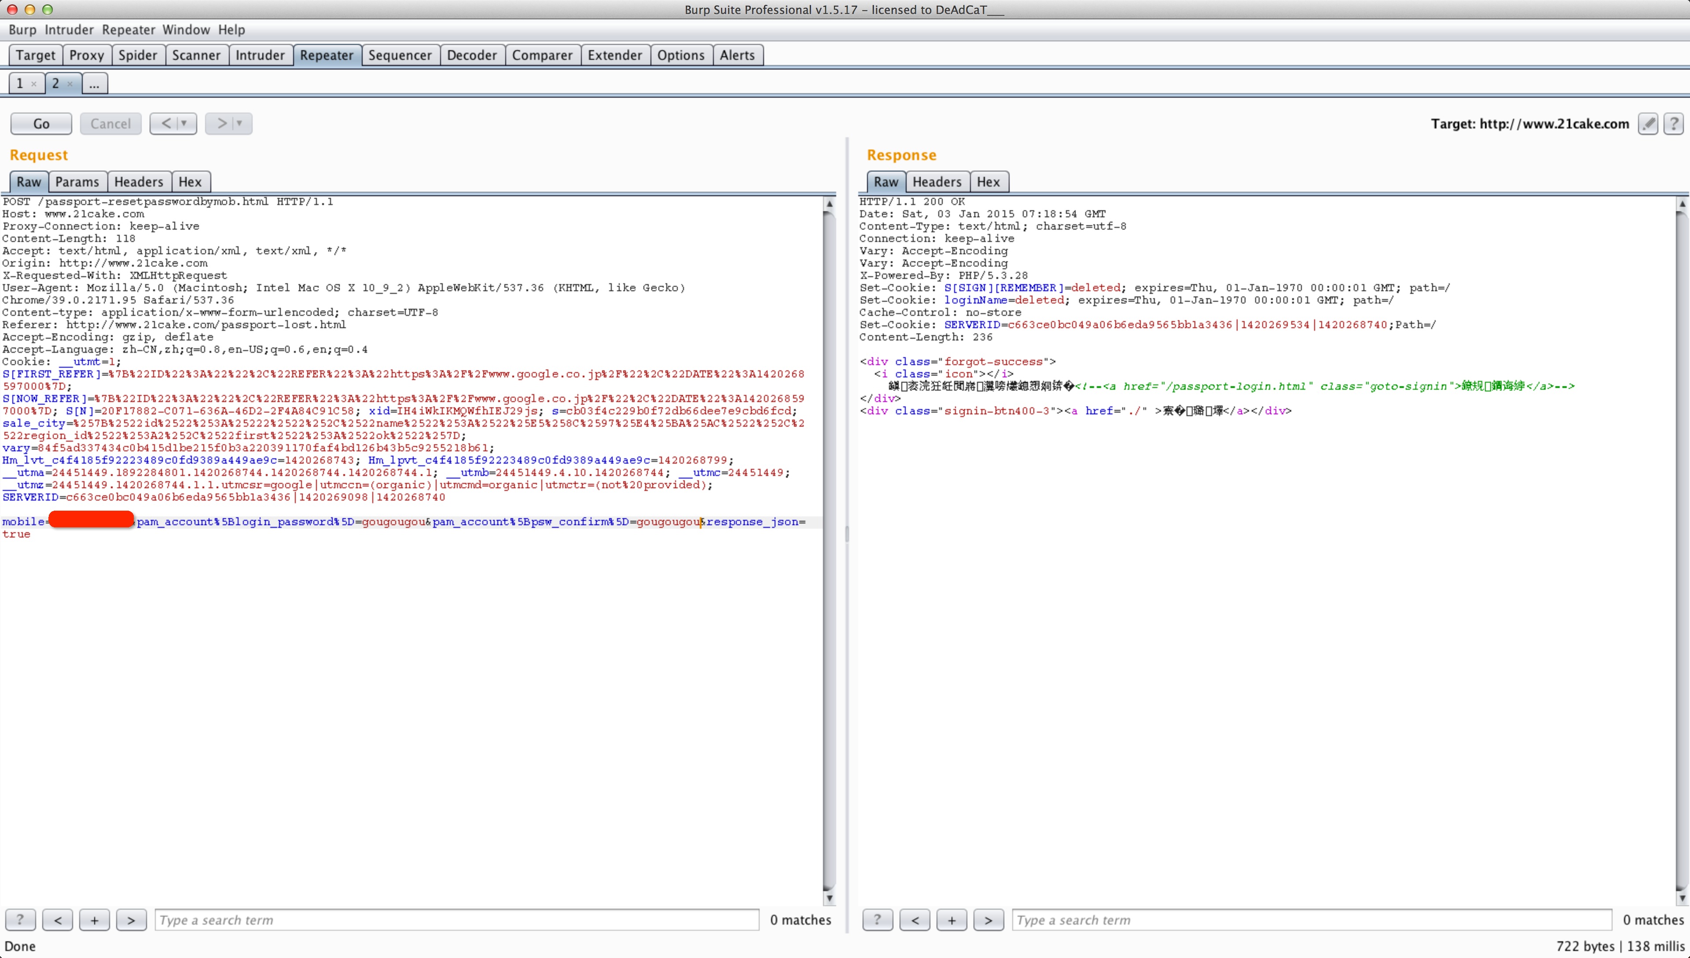
Task: Click the 'Target: http://www.21cake.com' label
Action: 1530,124
